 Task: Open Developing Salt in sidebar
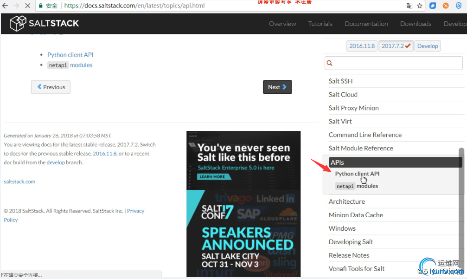(351, 242)
